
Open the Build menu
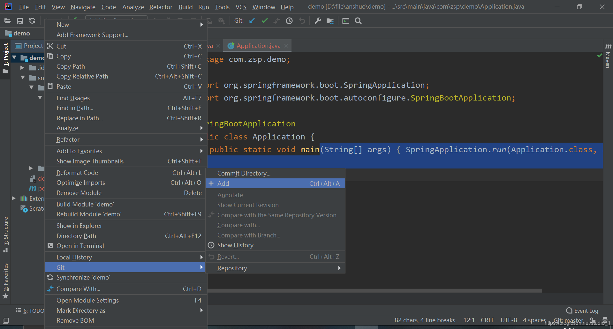[x=185, y=7]
